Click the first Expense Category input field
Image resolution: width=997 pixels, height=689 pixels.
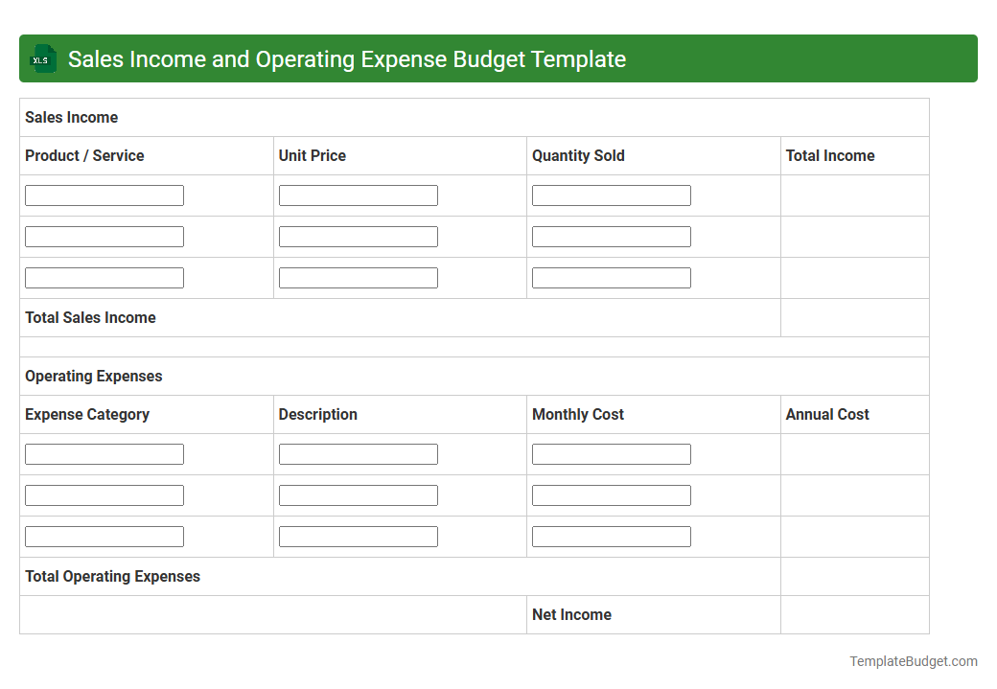[104, 453]
